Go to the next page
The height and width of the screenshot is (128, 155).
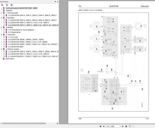pos(123,126)
